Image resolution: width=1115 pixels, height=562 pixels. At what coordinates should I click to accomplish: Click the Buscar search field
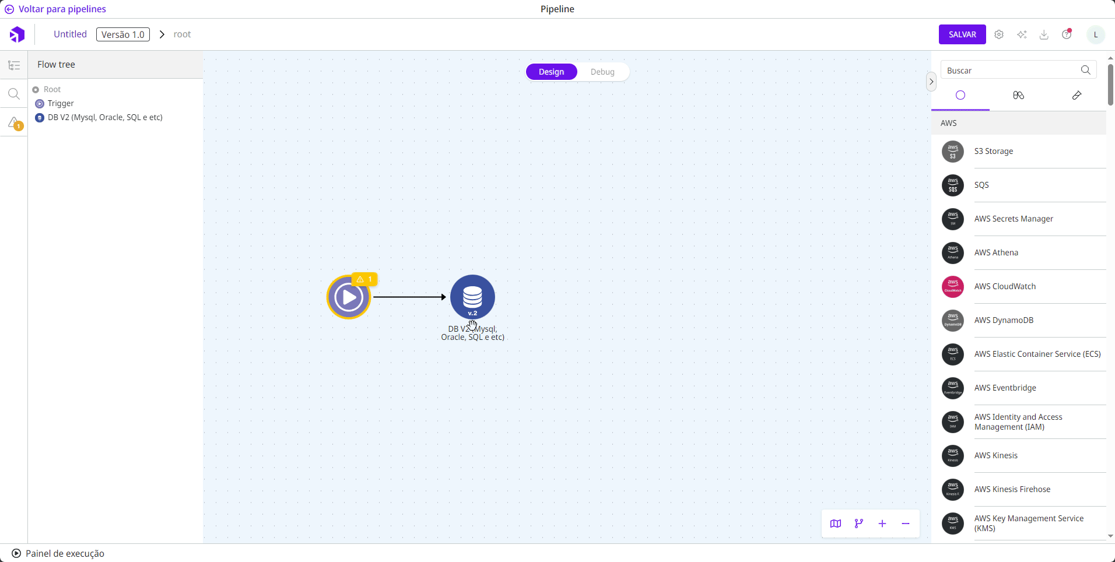[x=1012, y=71]
